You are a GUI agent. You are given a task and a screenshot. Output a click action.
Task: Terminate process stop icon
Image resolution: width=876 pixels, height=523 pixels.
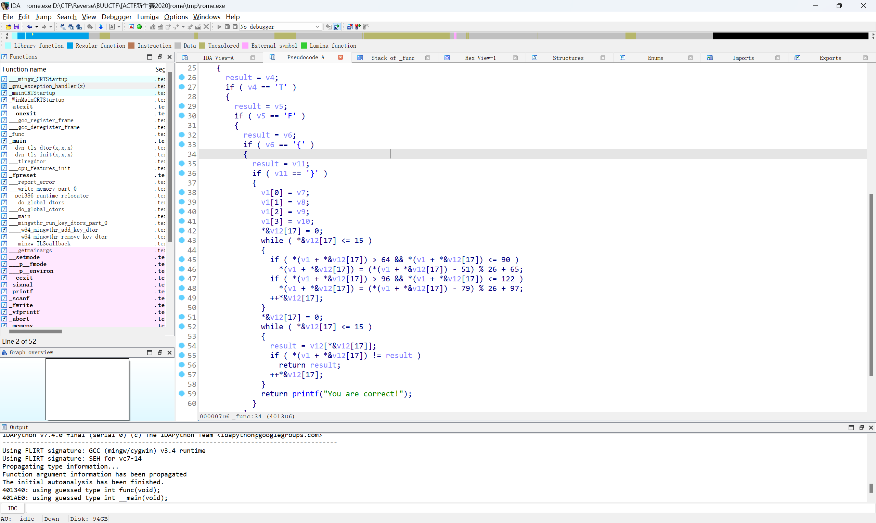click(235, 27)
